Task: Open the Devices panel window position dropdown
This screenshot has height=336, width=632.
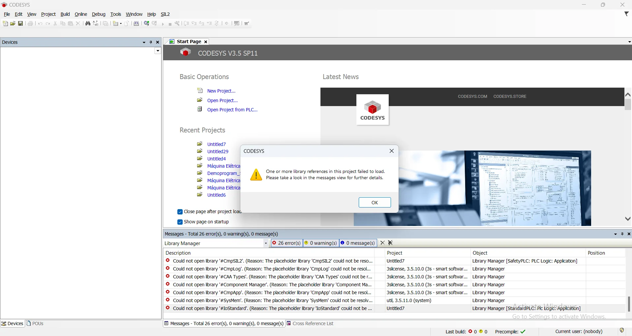Action: (x=144, y=42)
